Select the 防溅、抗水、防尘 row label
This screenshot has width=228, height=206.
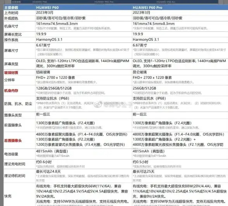point(18,104)
